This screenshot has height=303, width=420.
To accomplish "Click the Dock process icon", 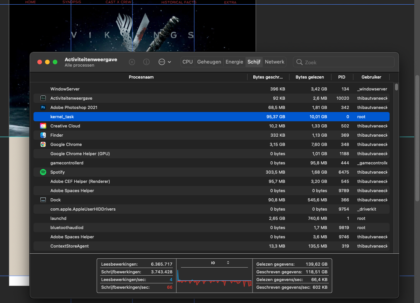I will pos(43,200).
